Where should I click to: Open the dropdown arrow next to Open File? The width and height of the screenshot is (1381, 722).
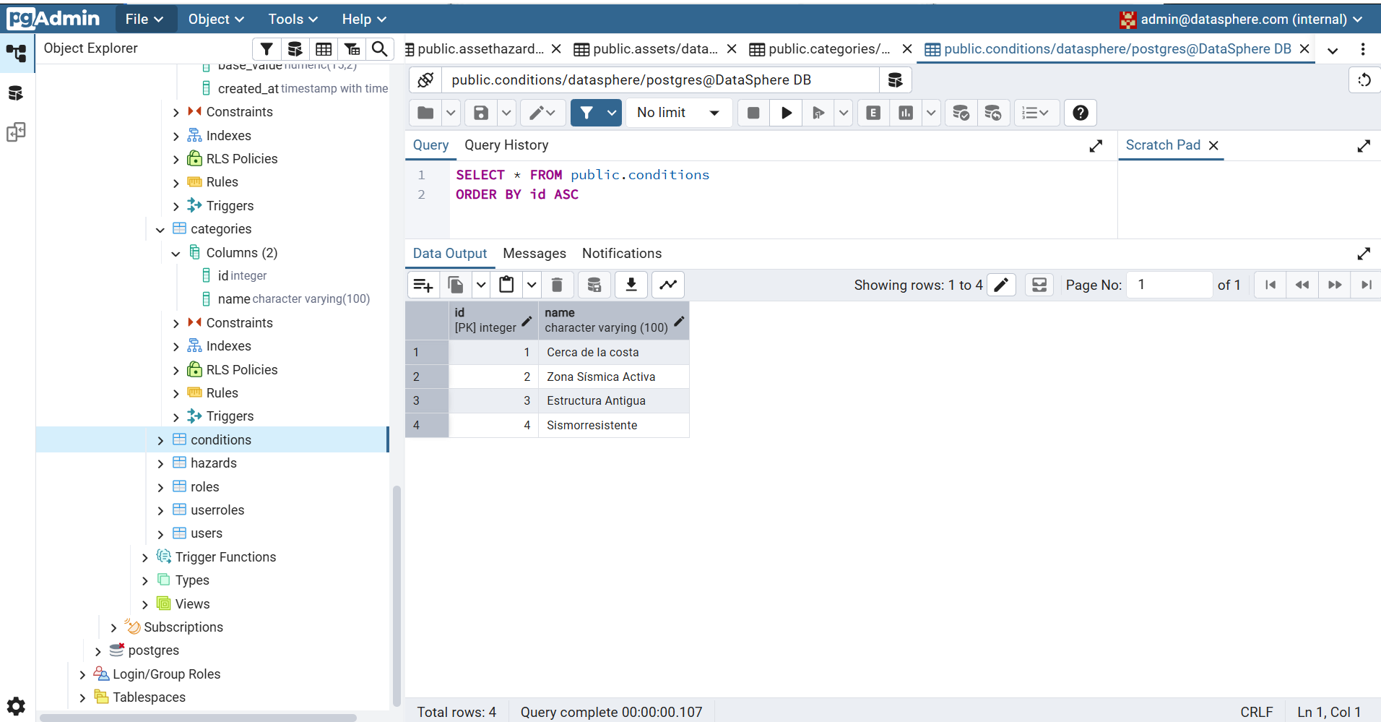(451, 113)
